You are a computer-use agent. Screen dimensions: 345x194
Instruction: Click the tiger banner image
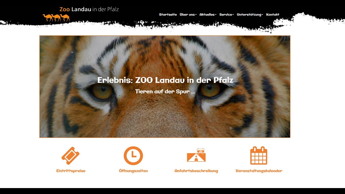(x=165, y=86)
